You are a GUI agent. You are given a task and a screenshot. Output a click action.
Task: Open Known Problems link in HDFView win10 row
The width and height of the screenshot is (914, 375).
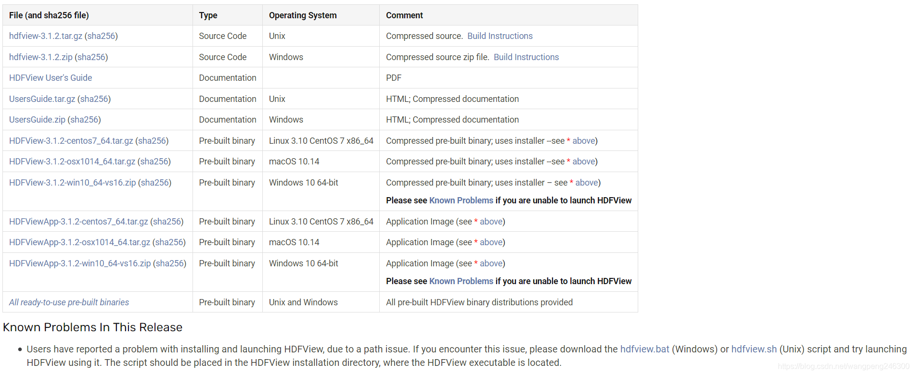tap(461, 200)
